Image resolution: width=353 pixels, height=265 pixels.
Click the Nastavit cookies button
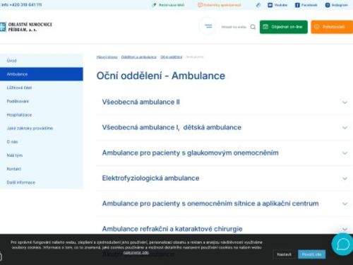click(x=284, y=254)
